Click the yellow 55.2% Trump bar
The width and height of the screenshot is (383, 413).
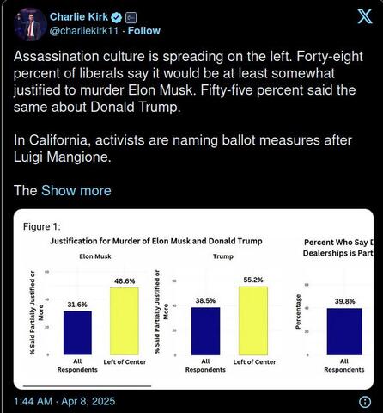(253, 321)
